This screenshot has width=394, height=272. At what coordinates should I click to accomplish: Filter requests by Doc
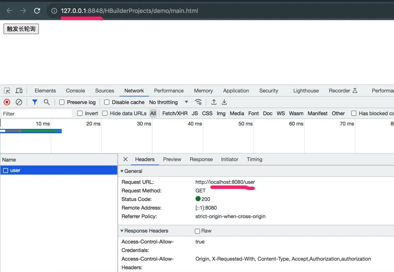(268, 113)
